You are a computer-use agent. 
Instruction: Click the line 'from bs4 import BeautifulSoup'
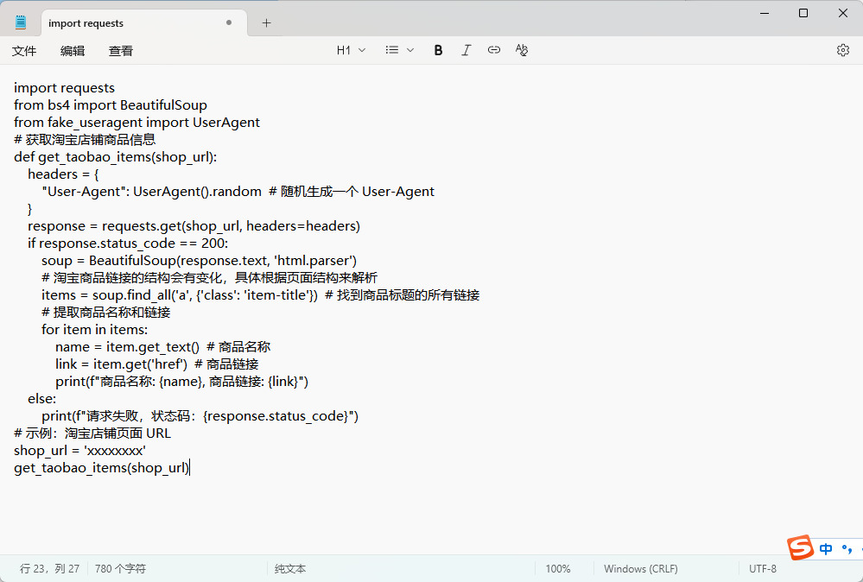111,105
